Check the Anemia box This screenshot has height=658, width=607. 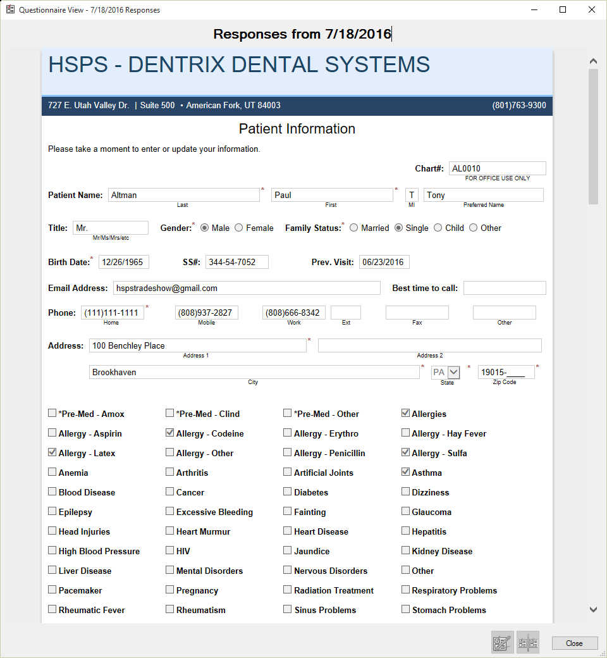point(52,472)
